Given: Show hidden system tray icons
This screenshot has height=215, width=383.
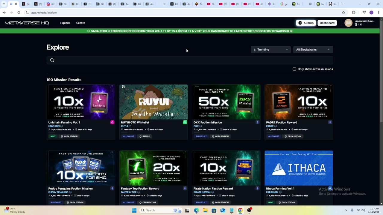Looking at the screenshot, I should (346, 210).
